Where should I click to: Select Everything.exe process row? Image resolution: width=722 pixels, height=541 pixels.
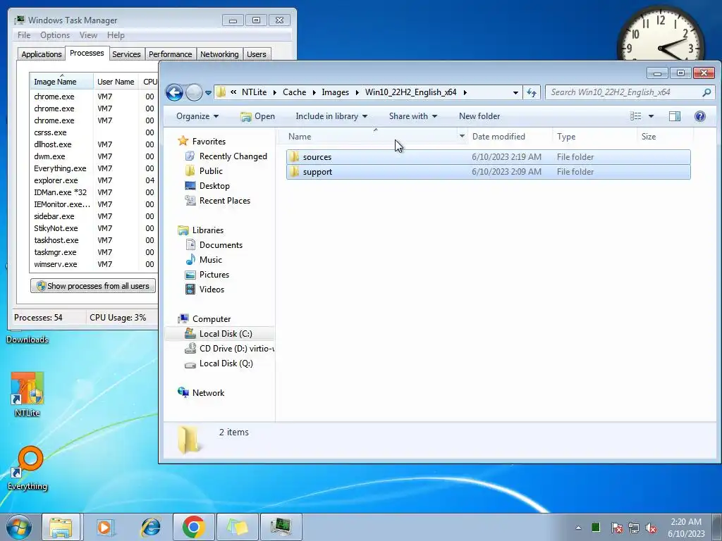(94, 168)
